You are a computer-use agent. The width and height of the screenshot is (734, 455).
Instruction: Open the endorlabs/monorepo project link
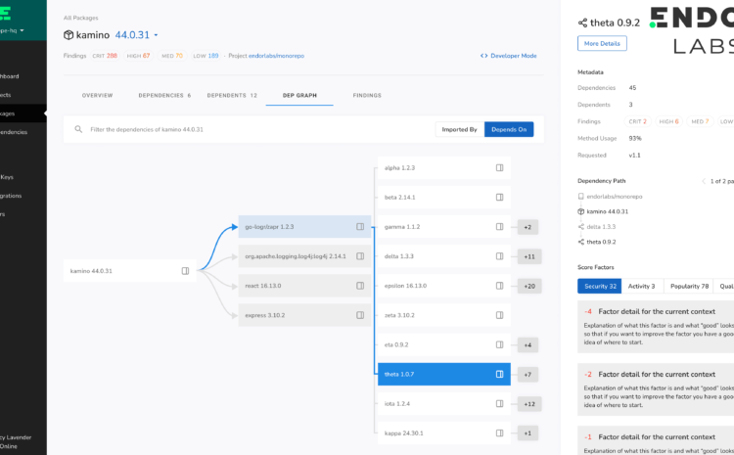point(276,56)
